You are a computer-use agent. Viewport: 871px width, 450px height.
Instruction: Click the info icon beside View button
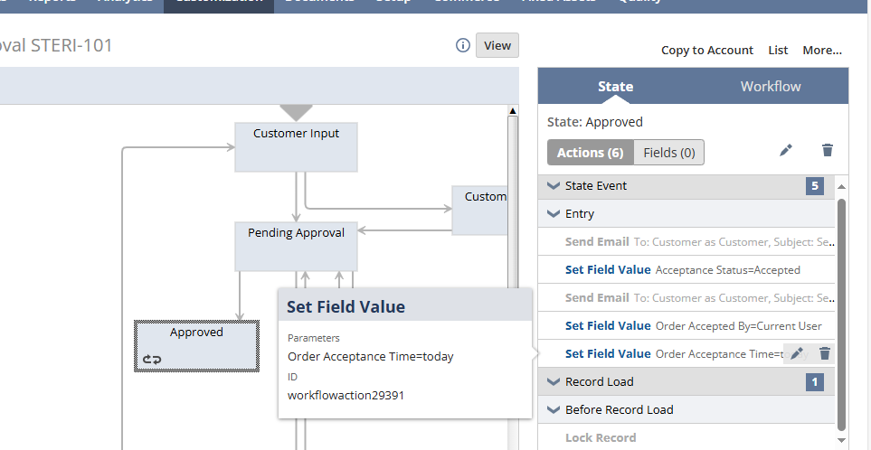click(463, 46)
